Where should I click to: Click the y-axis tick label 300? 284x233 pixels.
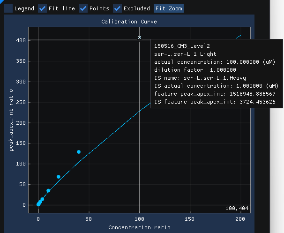tap(21, 82)
